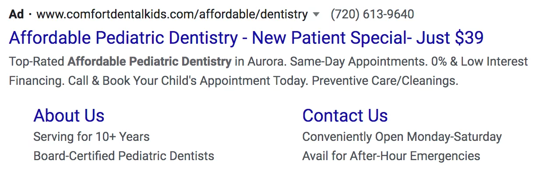Click the comfortdentalkids.com display URL

pos(172,14)
